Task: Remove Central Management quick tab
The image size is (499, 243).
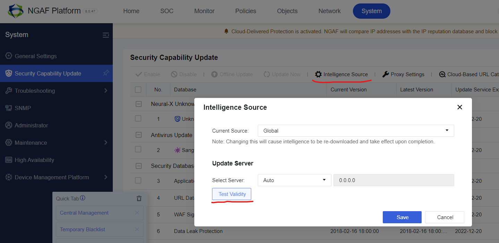Action: tap(137, 213)
